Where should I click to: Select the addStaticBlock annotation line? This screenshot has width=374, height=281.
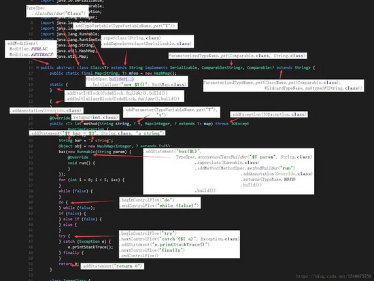tap(116, 93)
